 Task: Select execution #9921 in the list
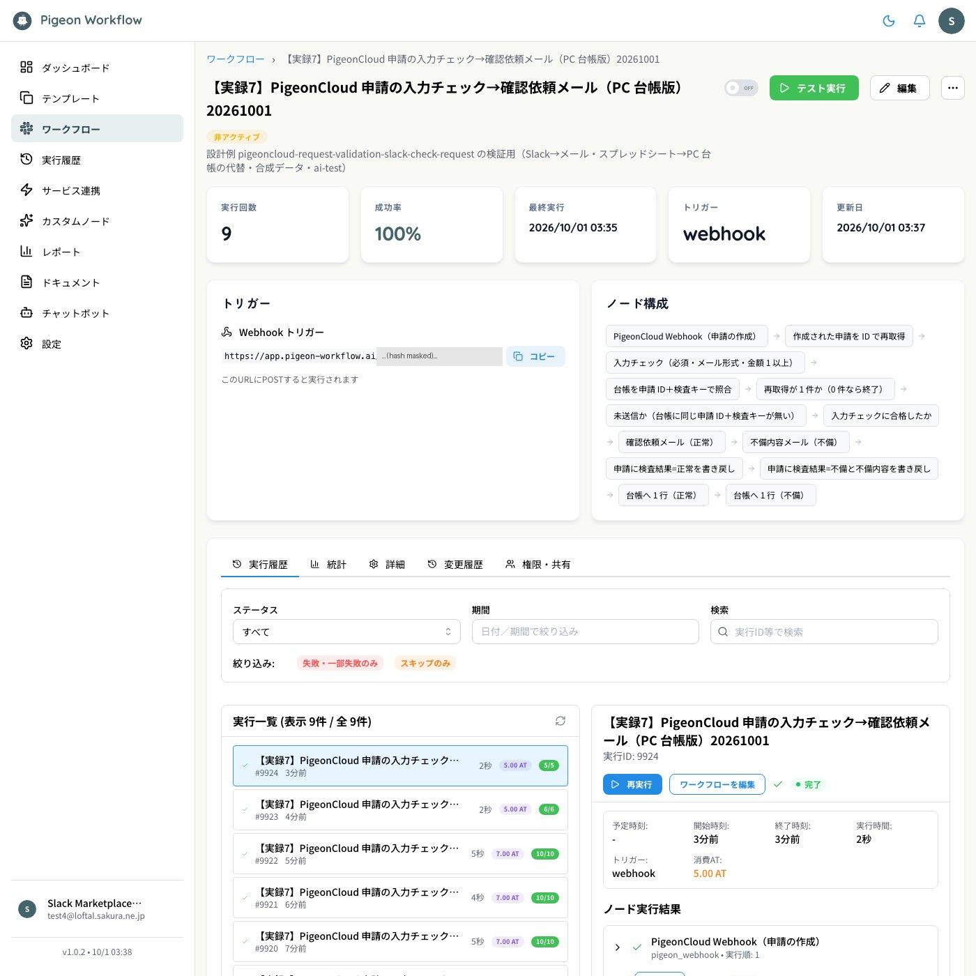400,897
